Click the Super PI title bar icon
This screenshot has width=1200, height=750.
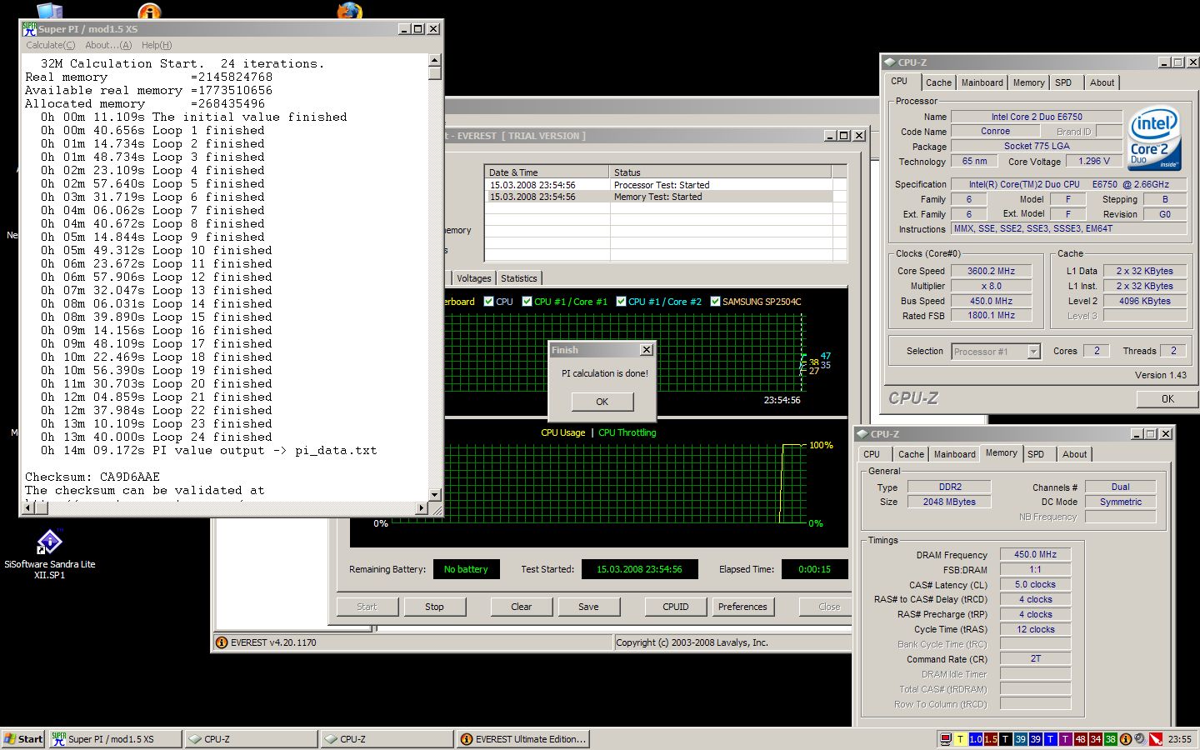30,29
